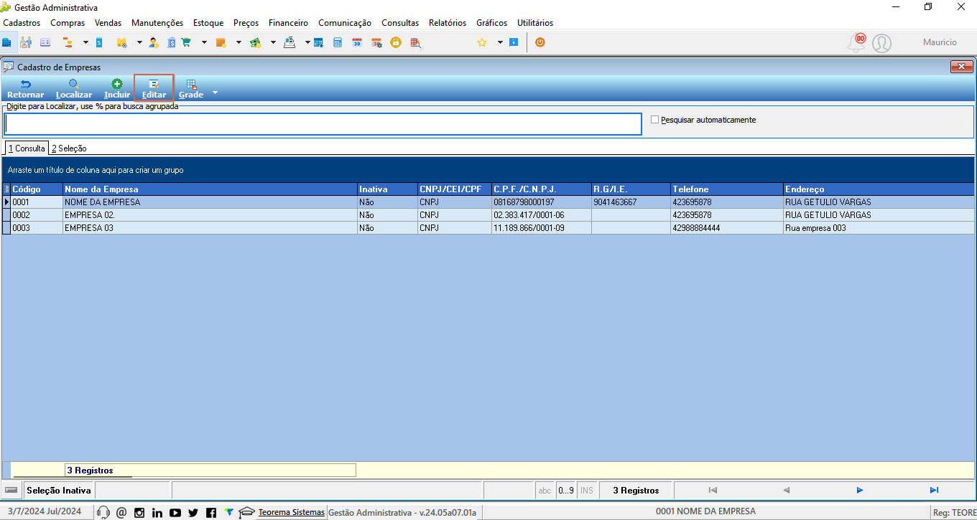977x520 pixels.
Task: Jump to last record navigation arrow
Action: 934,490
